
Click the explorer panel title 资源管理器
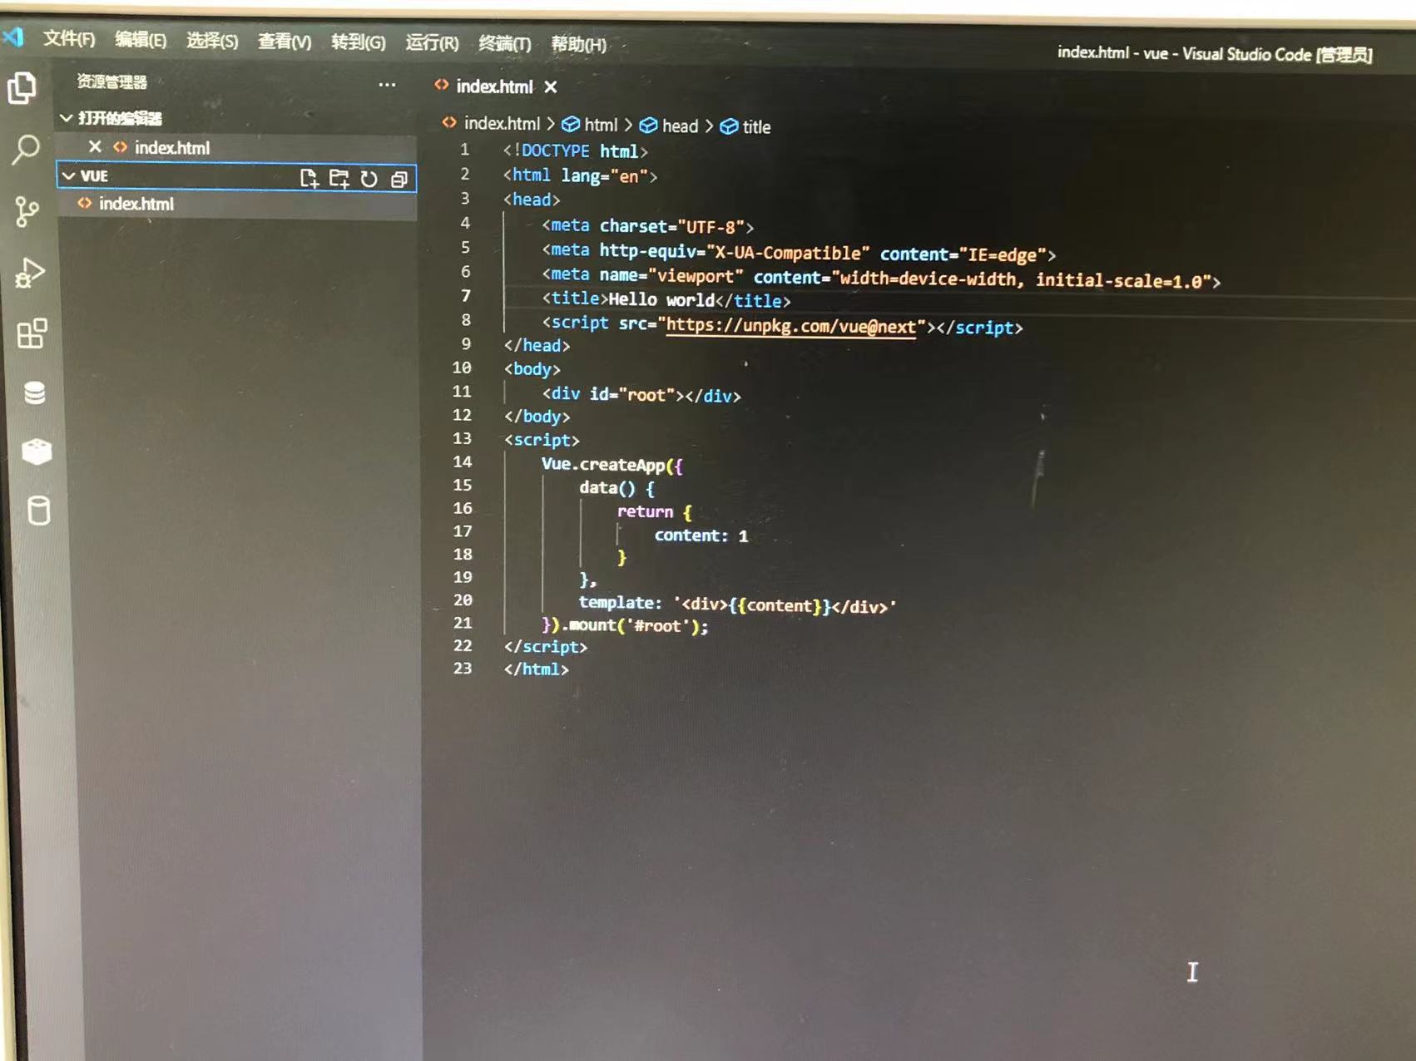111,81
